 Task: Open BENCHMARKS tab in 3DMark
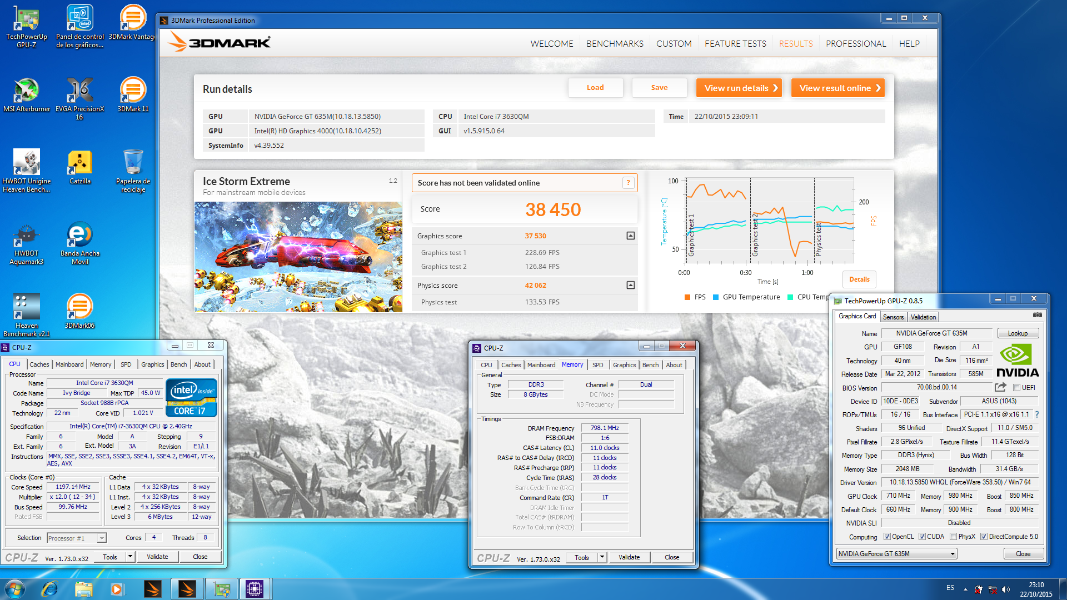(615, 43)
